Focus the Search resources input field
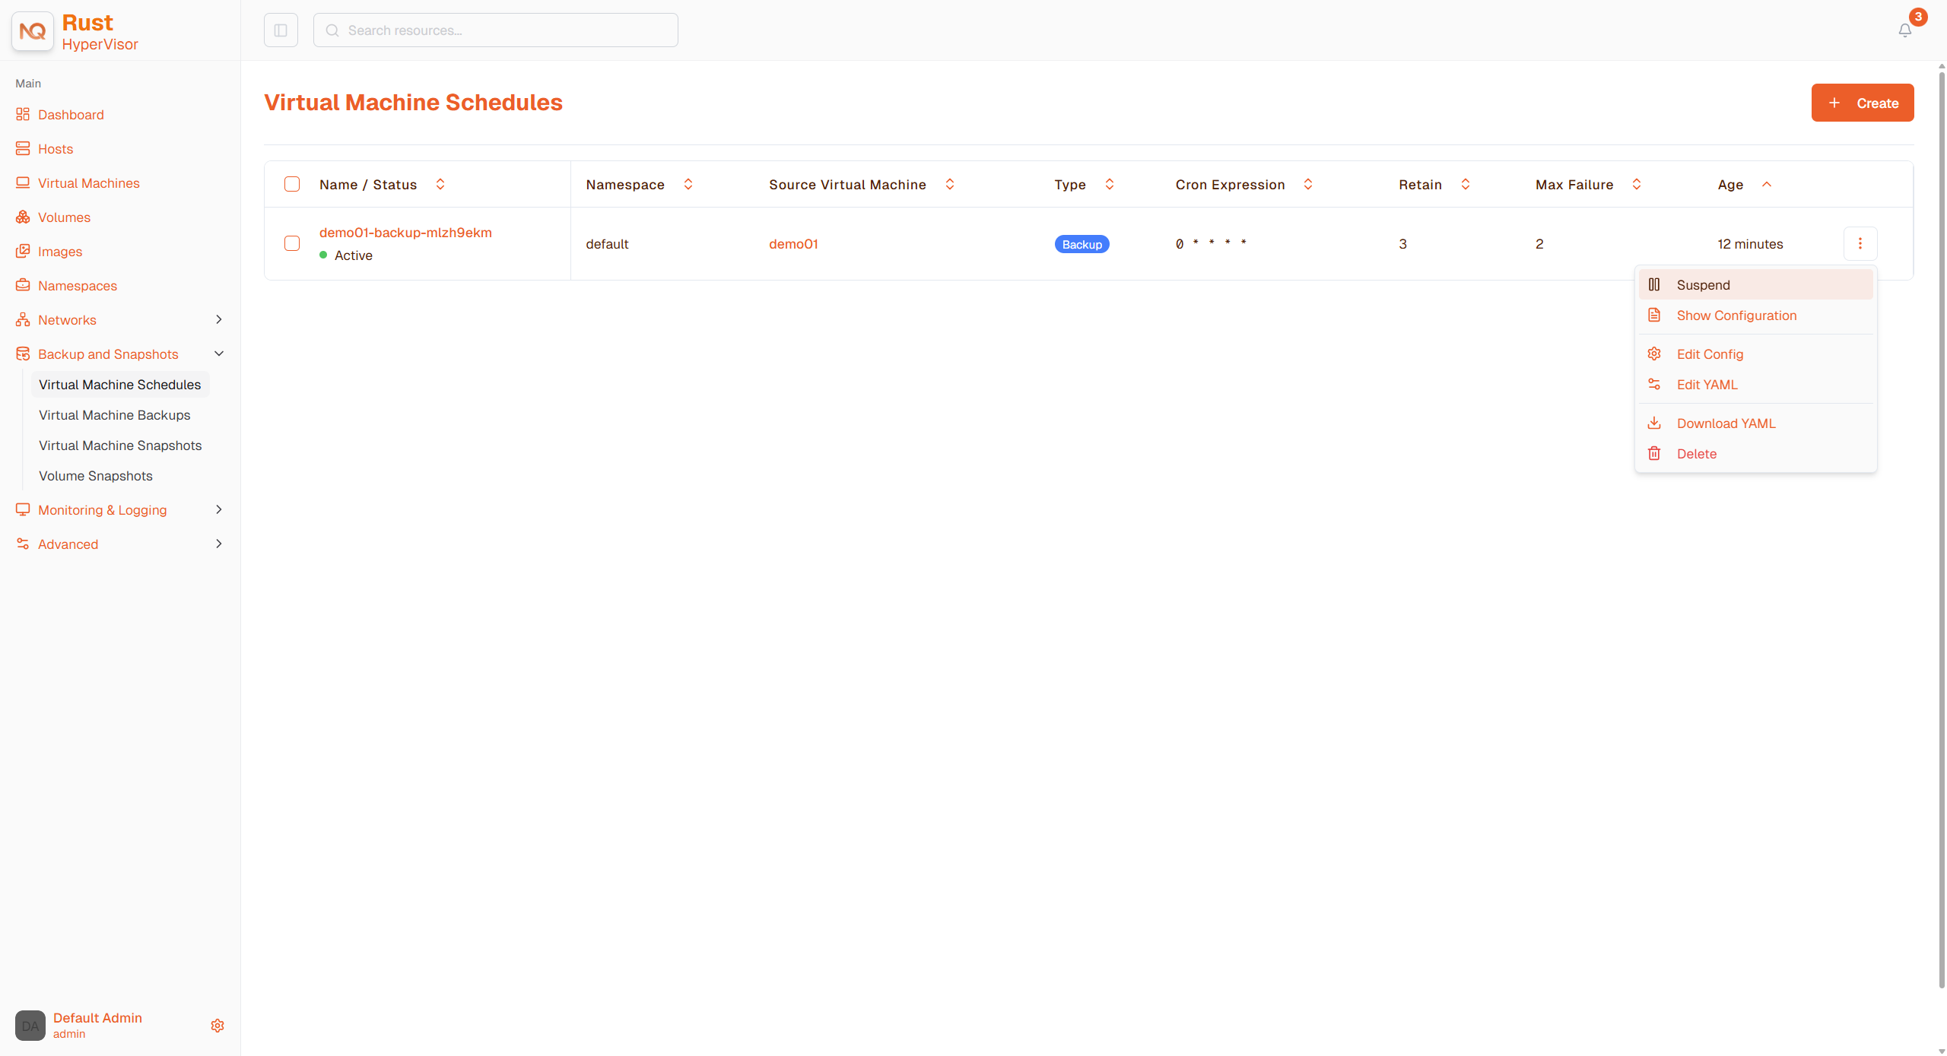Screen dimensions: 1947x1056 (496, 30)
